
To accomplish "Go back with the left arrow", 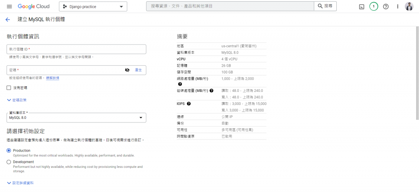I will [x=7, y=20].
